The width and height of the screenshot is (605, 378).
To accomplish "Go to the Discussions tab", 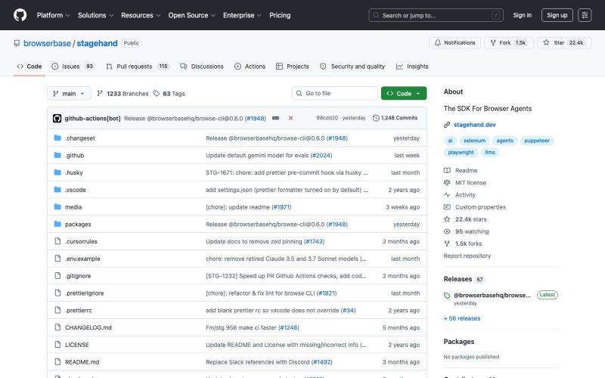I will pyautogui.click(x=202, y=67).
